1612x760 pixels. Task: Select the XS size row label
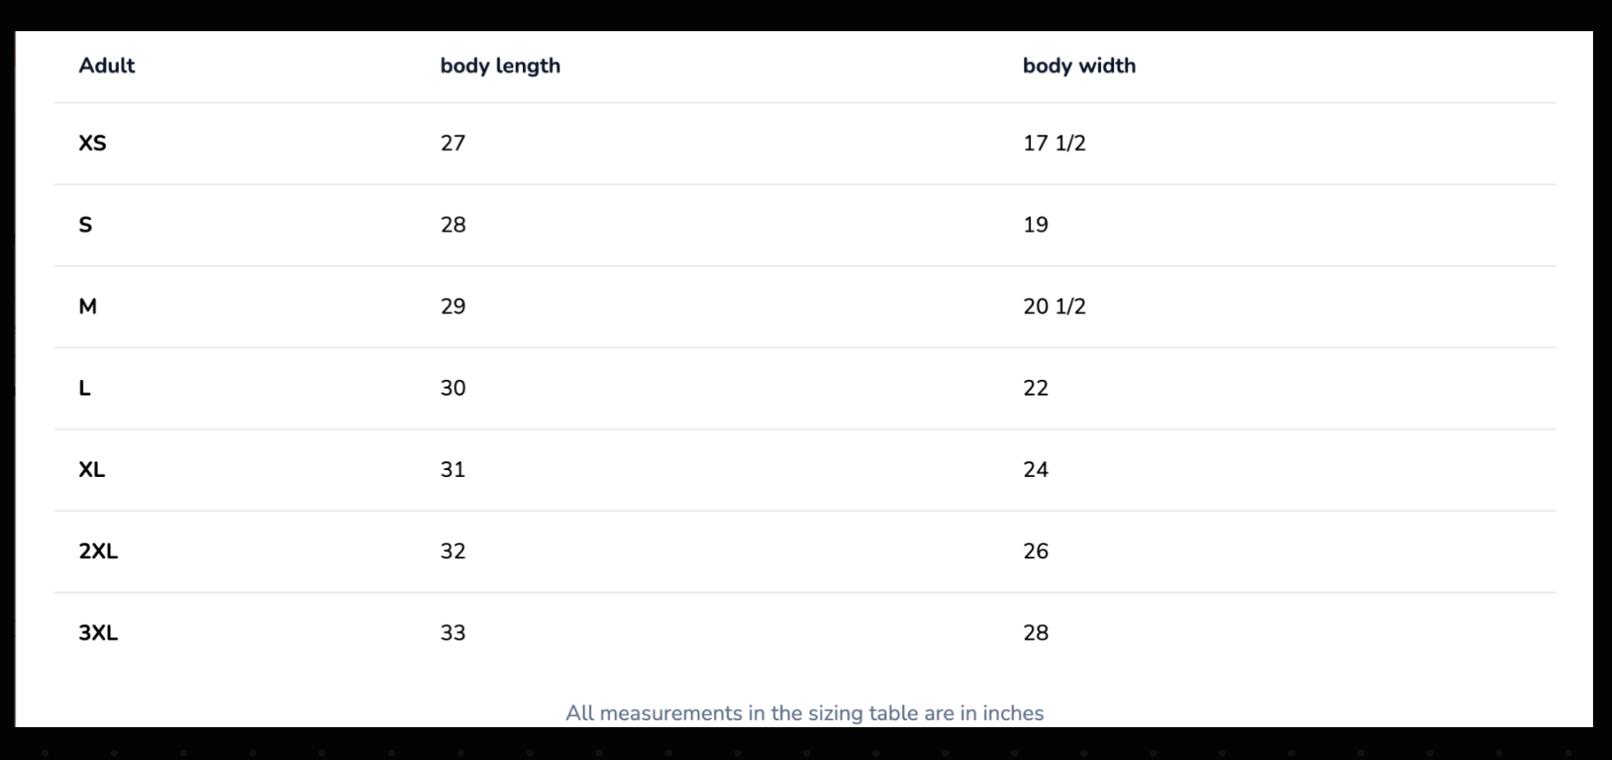click(93, 143)
